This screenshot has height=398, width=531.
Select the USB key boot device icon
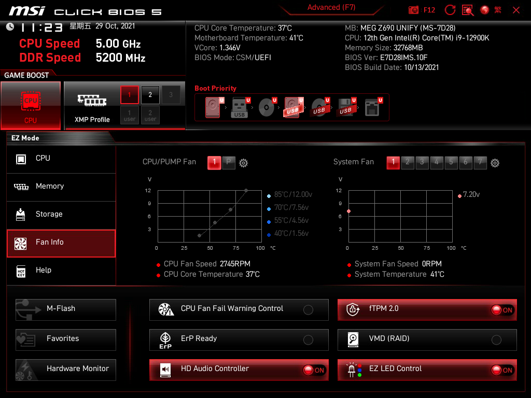tap(240, 107)
